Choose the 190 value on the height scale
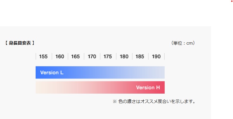The width and height of the screenshot is (233, 119). coord(156,57)
